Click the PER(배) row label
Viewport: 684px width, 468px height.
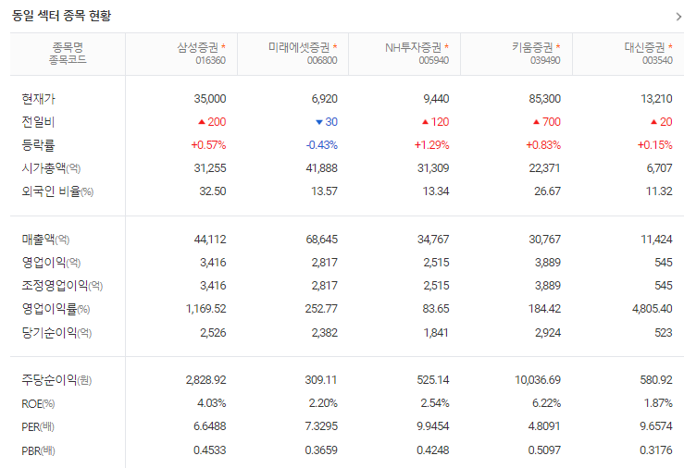coord(38,426)
